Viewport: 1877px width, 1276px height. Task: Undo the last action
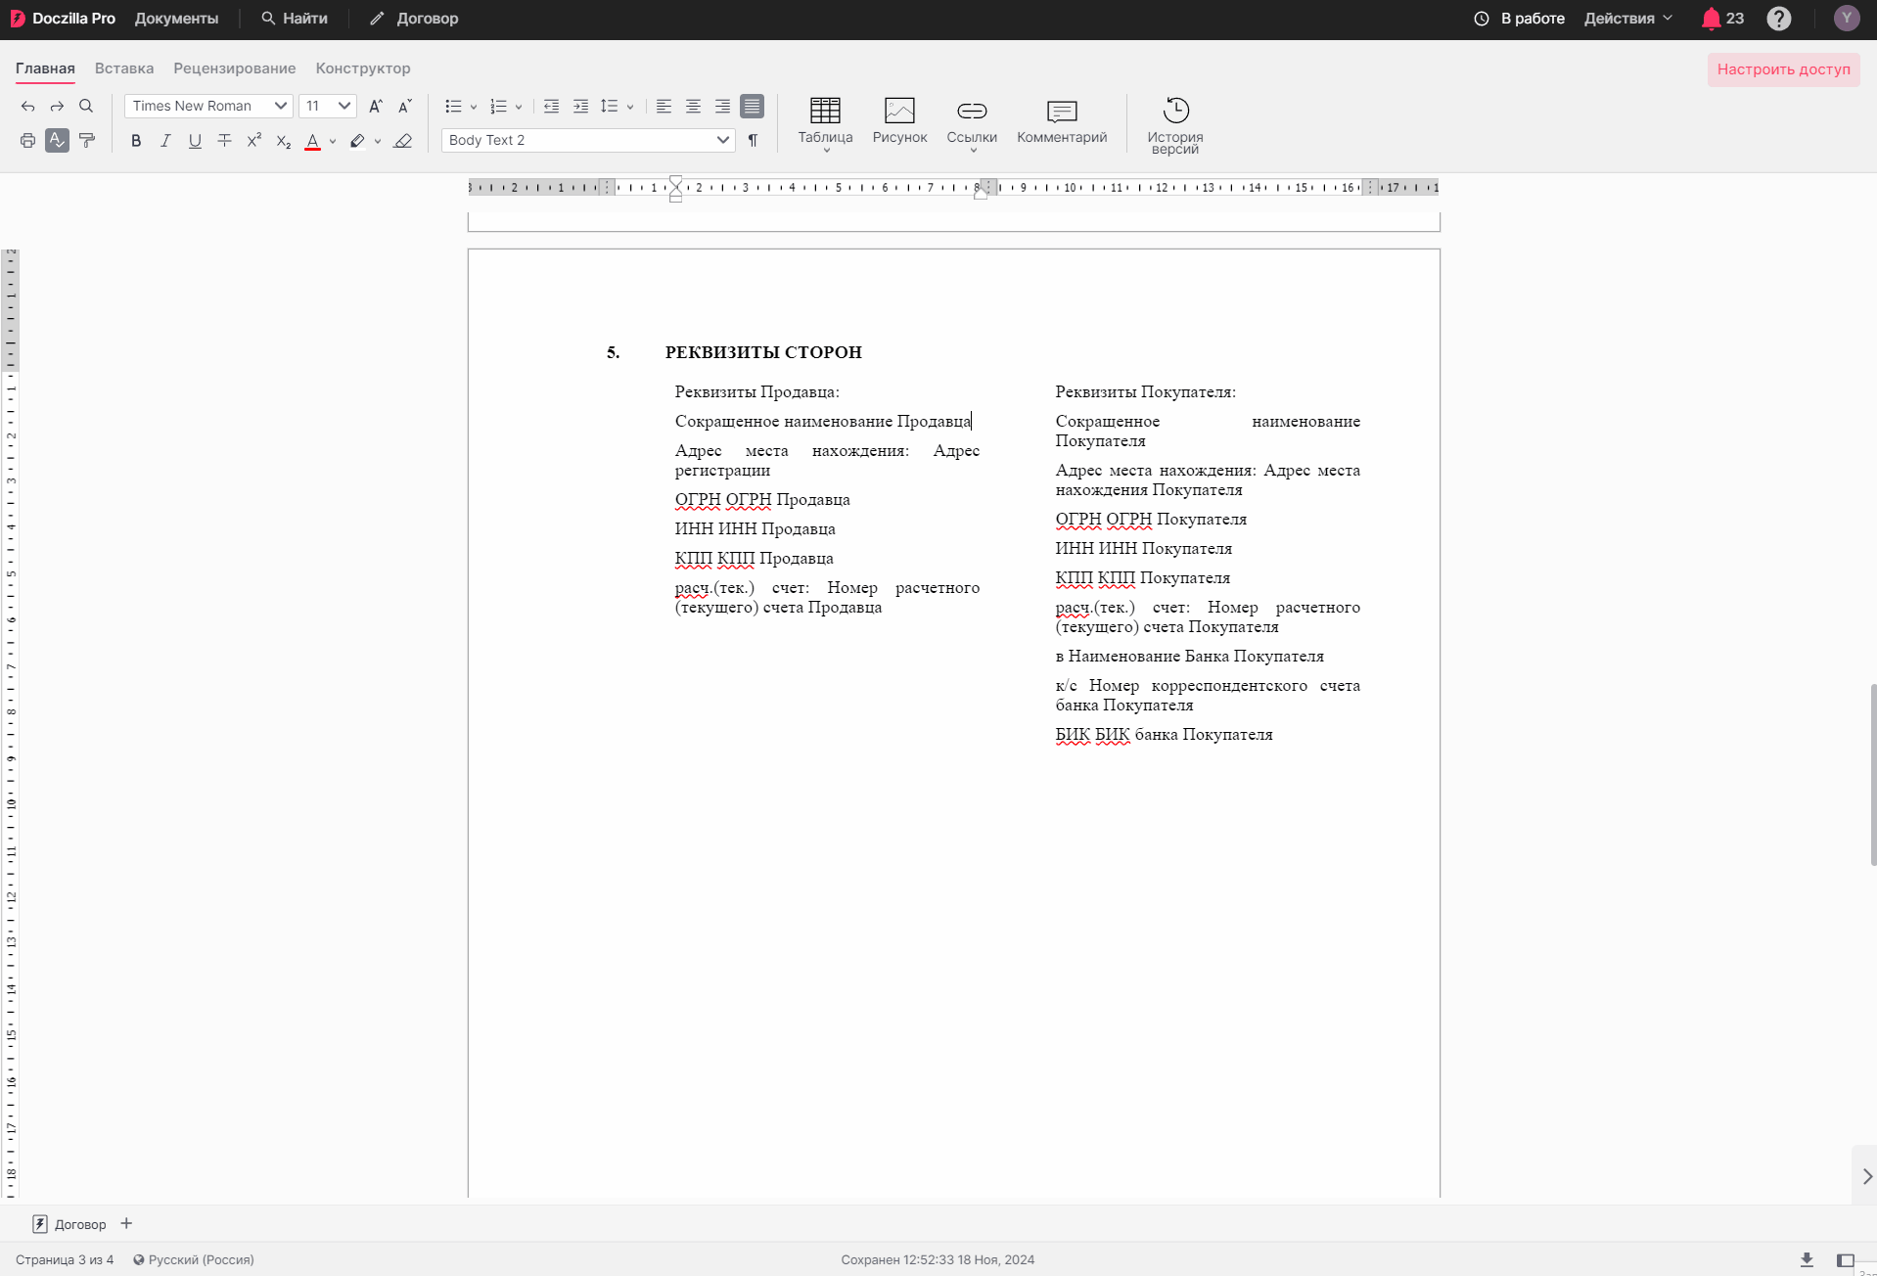click(27, 106)
